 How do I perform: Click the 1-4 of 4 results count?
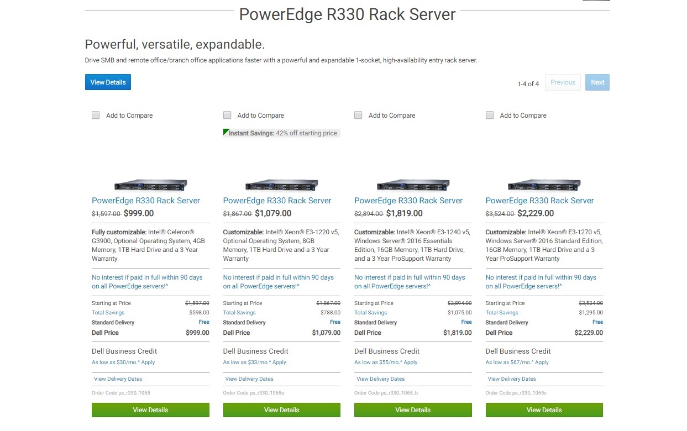point(528,84)
